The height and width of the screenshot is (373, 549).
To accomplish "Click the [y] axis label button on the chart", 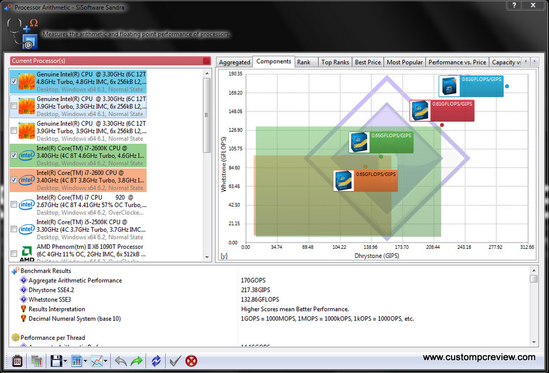I will (224, 256).
